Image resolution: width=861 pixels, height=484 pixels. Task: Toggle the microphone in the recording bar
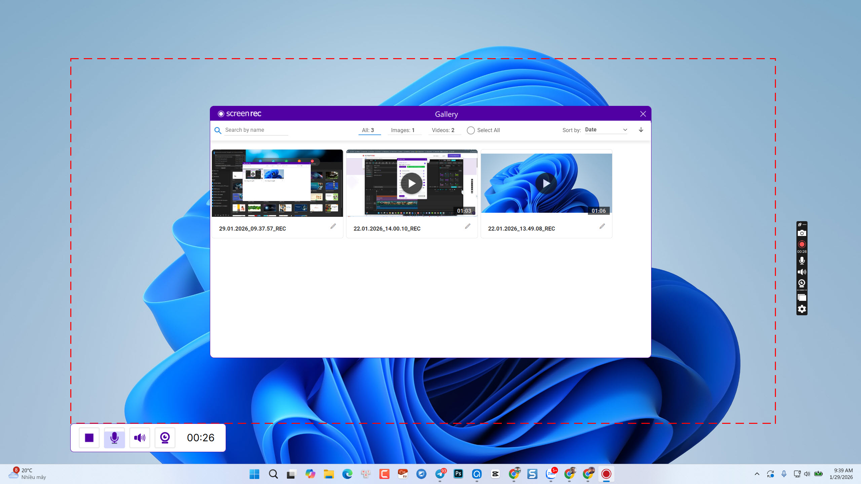[x=114, y=438]
